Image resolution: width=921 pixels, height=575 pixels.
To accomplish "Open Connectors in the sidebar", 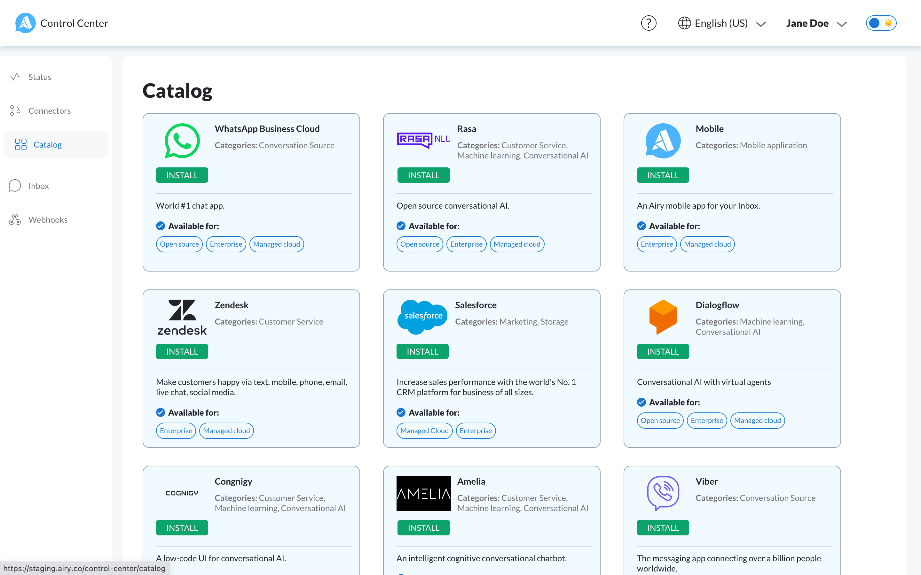I will point(50,111).
